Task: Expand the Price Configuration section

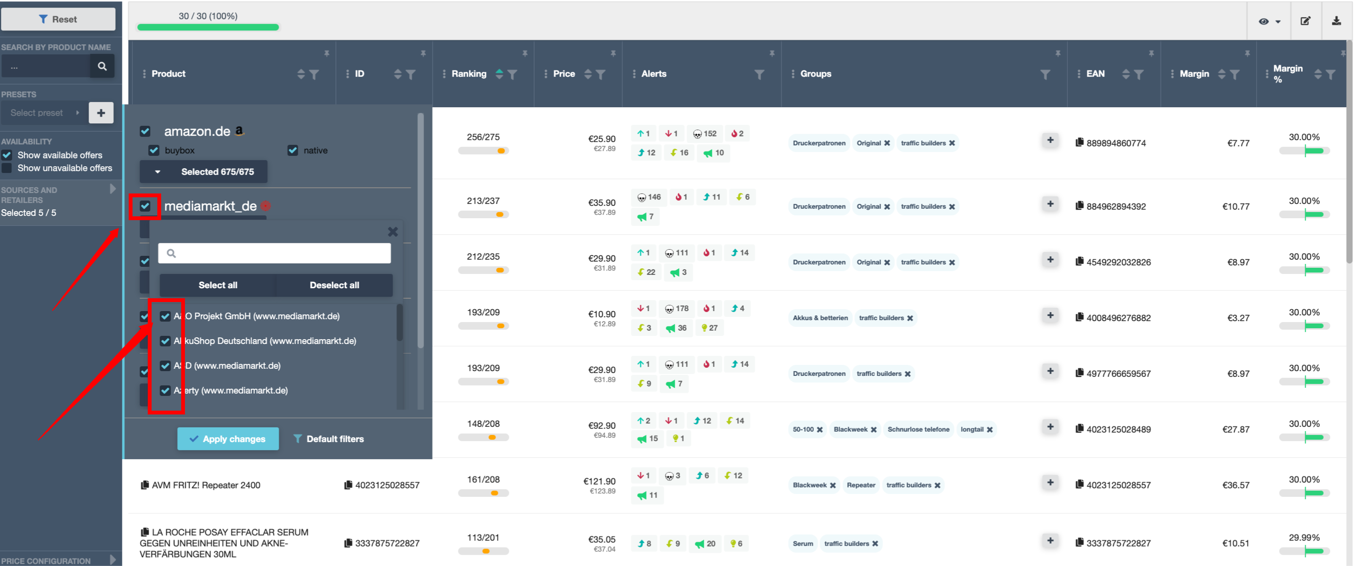Action: pos(112,559)
